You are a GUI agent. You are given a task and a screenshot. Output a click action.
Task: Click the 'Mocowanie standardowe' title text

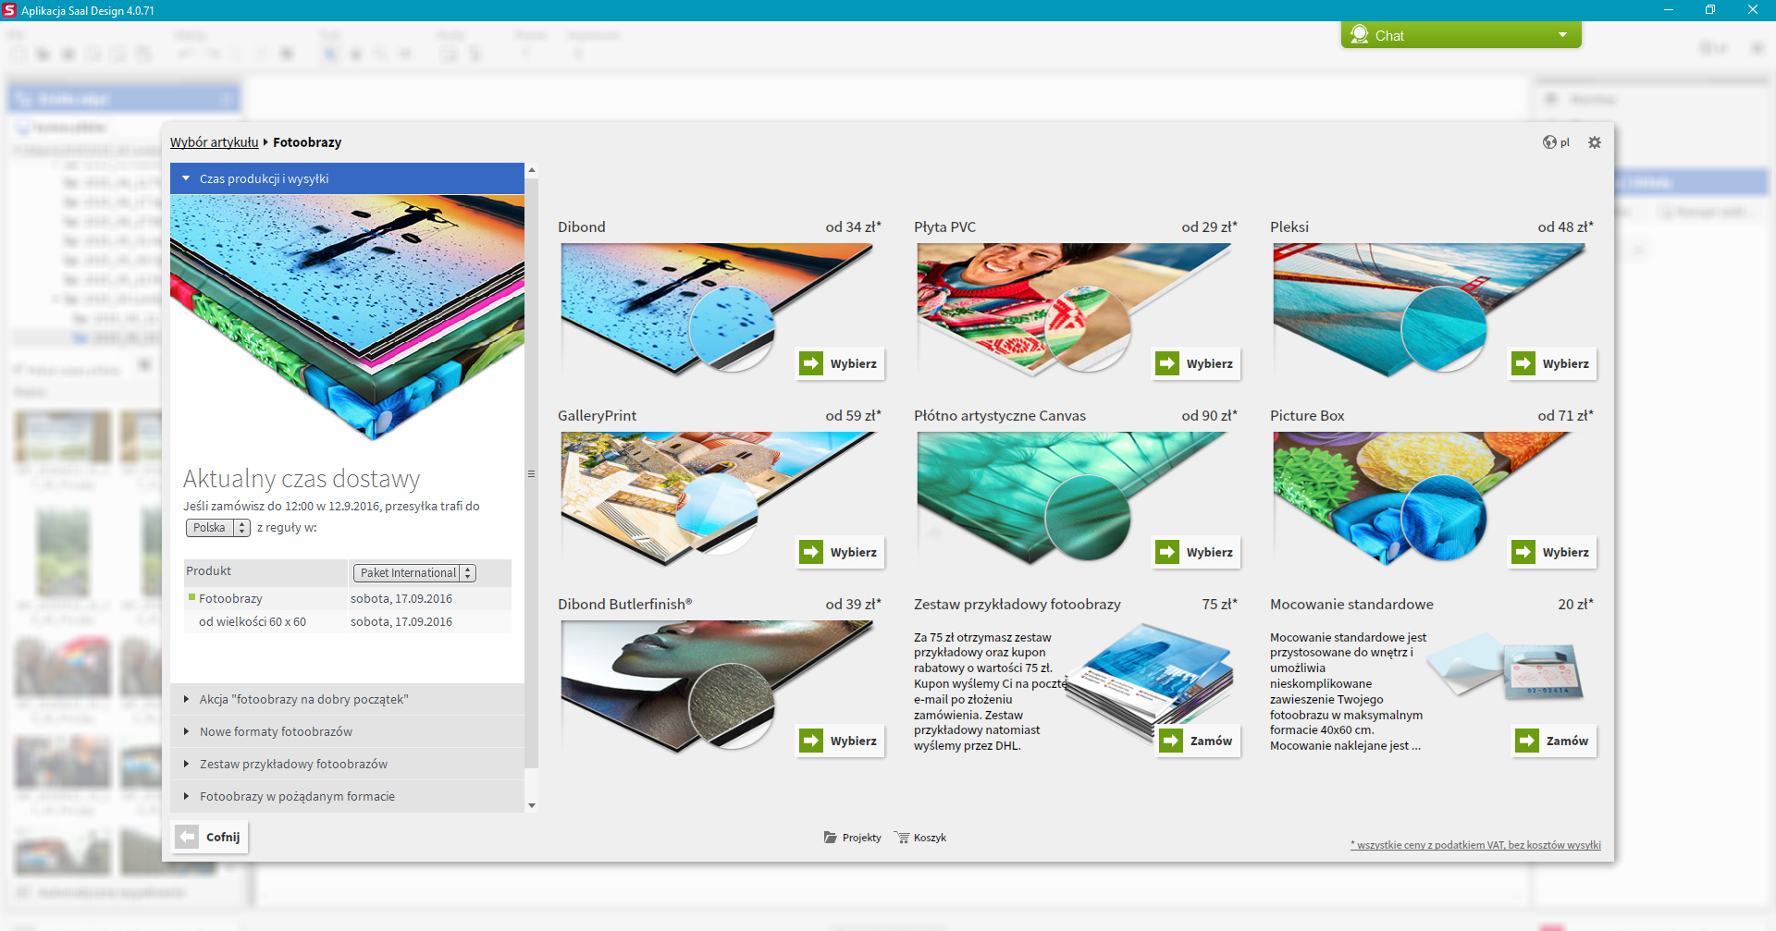coord(1351,604)
